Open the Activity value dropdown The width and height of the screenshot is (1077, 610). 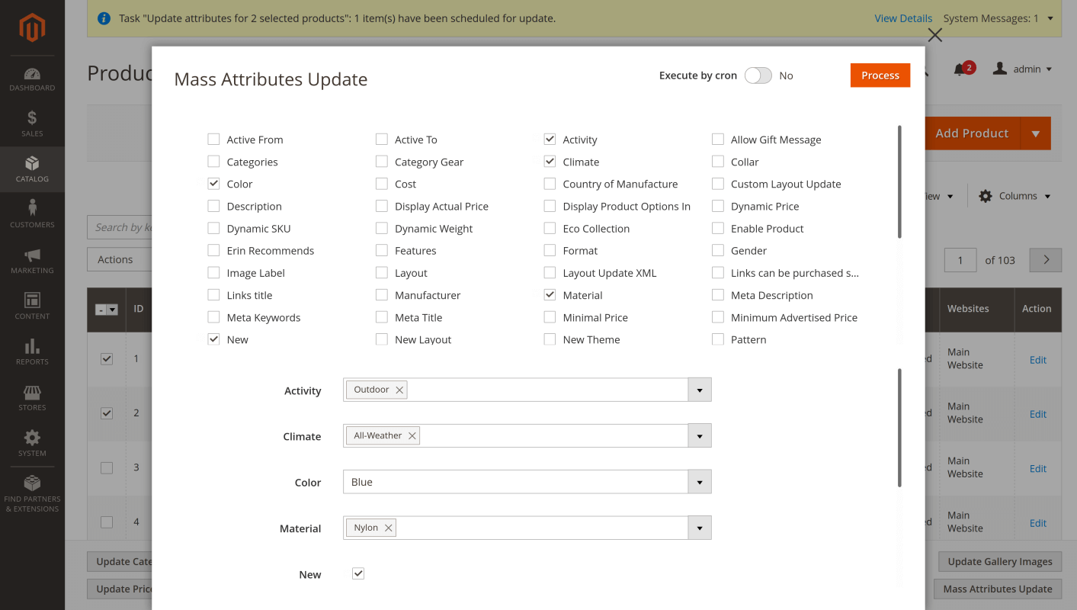pyautogui.click(x=699, y=390)
